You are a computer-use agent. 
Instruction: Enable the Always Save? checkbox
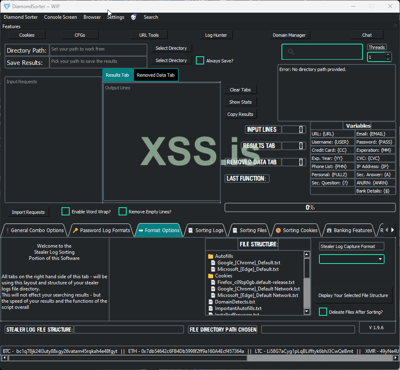coord(200,60)
